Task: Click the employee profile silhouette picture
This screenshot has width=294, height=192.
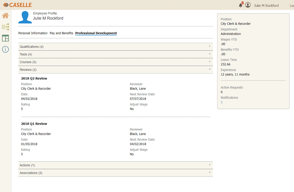Action: pyautogui.click(x=25, y=17)
